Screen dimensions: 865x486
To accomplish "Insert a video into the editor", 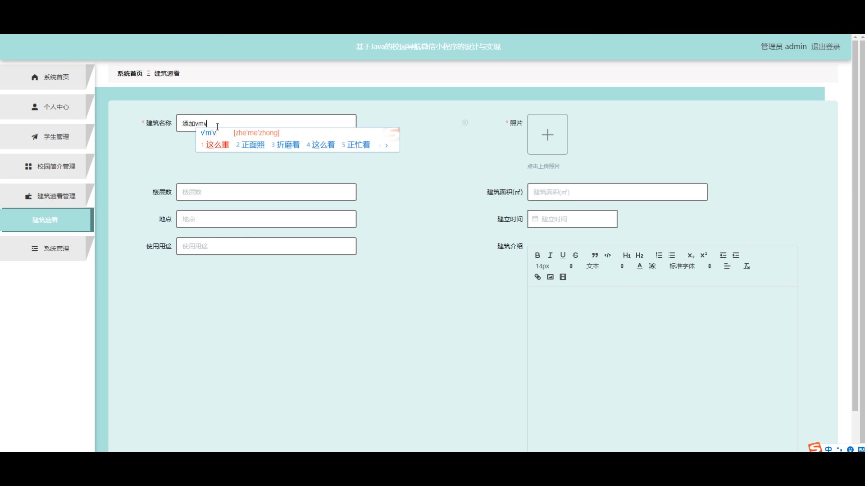I will [563, 277].
